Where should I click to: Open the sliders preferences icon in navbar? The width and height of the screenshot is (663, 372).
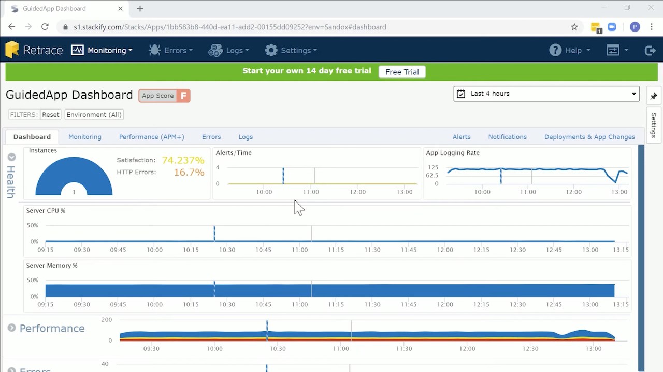(613, 50)
